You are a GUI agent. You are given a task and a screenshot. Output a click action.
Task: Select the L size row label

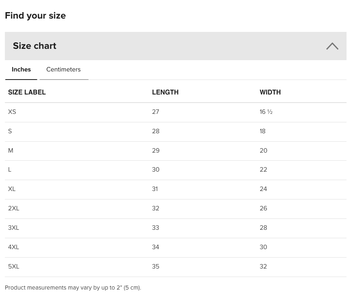tap(10, 170)
